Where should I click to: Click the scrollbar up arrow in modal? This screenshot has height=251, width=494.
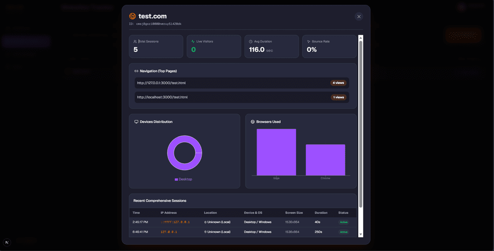[x=361, y=38]
